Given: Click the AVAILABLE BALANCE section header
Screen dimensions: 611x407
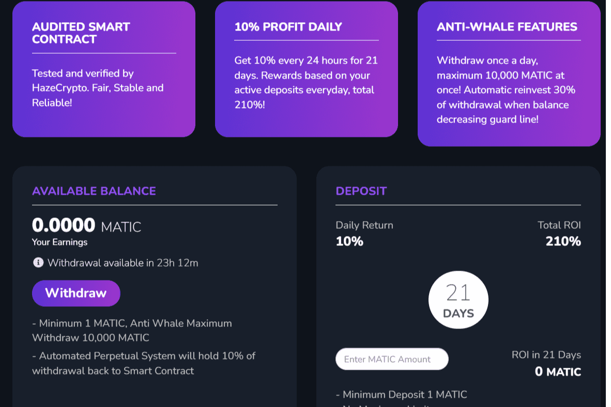Looking at the screenshot, I should tap(94, 191).
